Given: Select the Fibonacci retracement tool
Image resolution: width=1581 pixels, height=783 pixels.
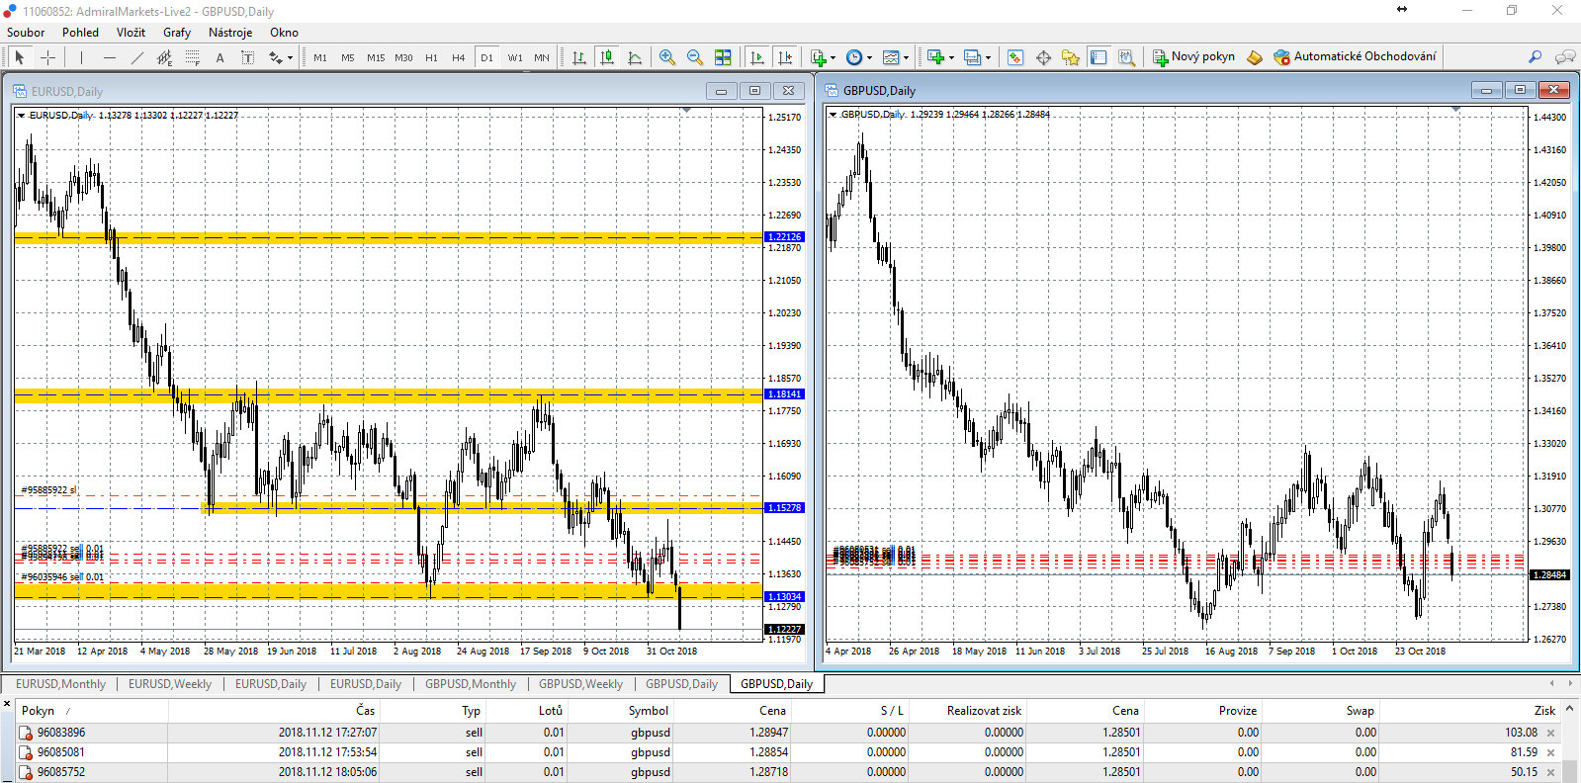Looking at the screenshot, I should click(193, 57).
